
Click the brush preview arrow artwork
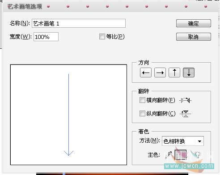[x=68, y=115]
